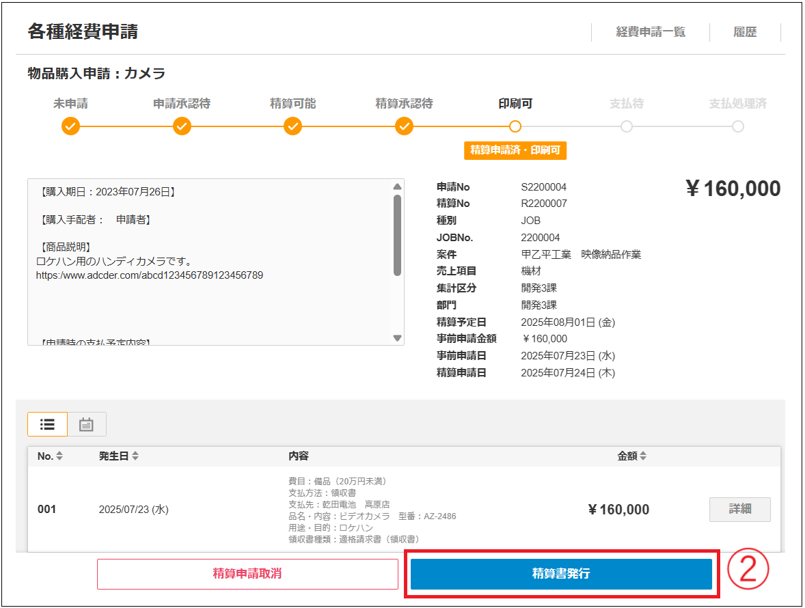The width and height of the screenshot is (805, 608).
Task: Click the 支払待 step circle
Action: pos(627,126)
